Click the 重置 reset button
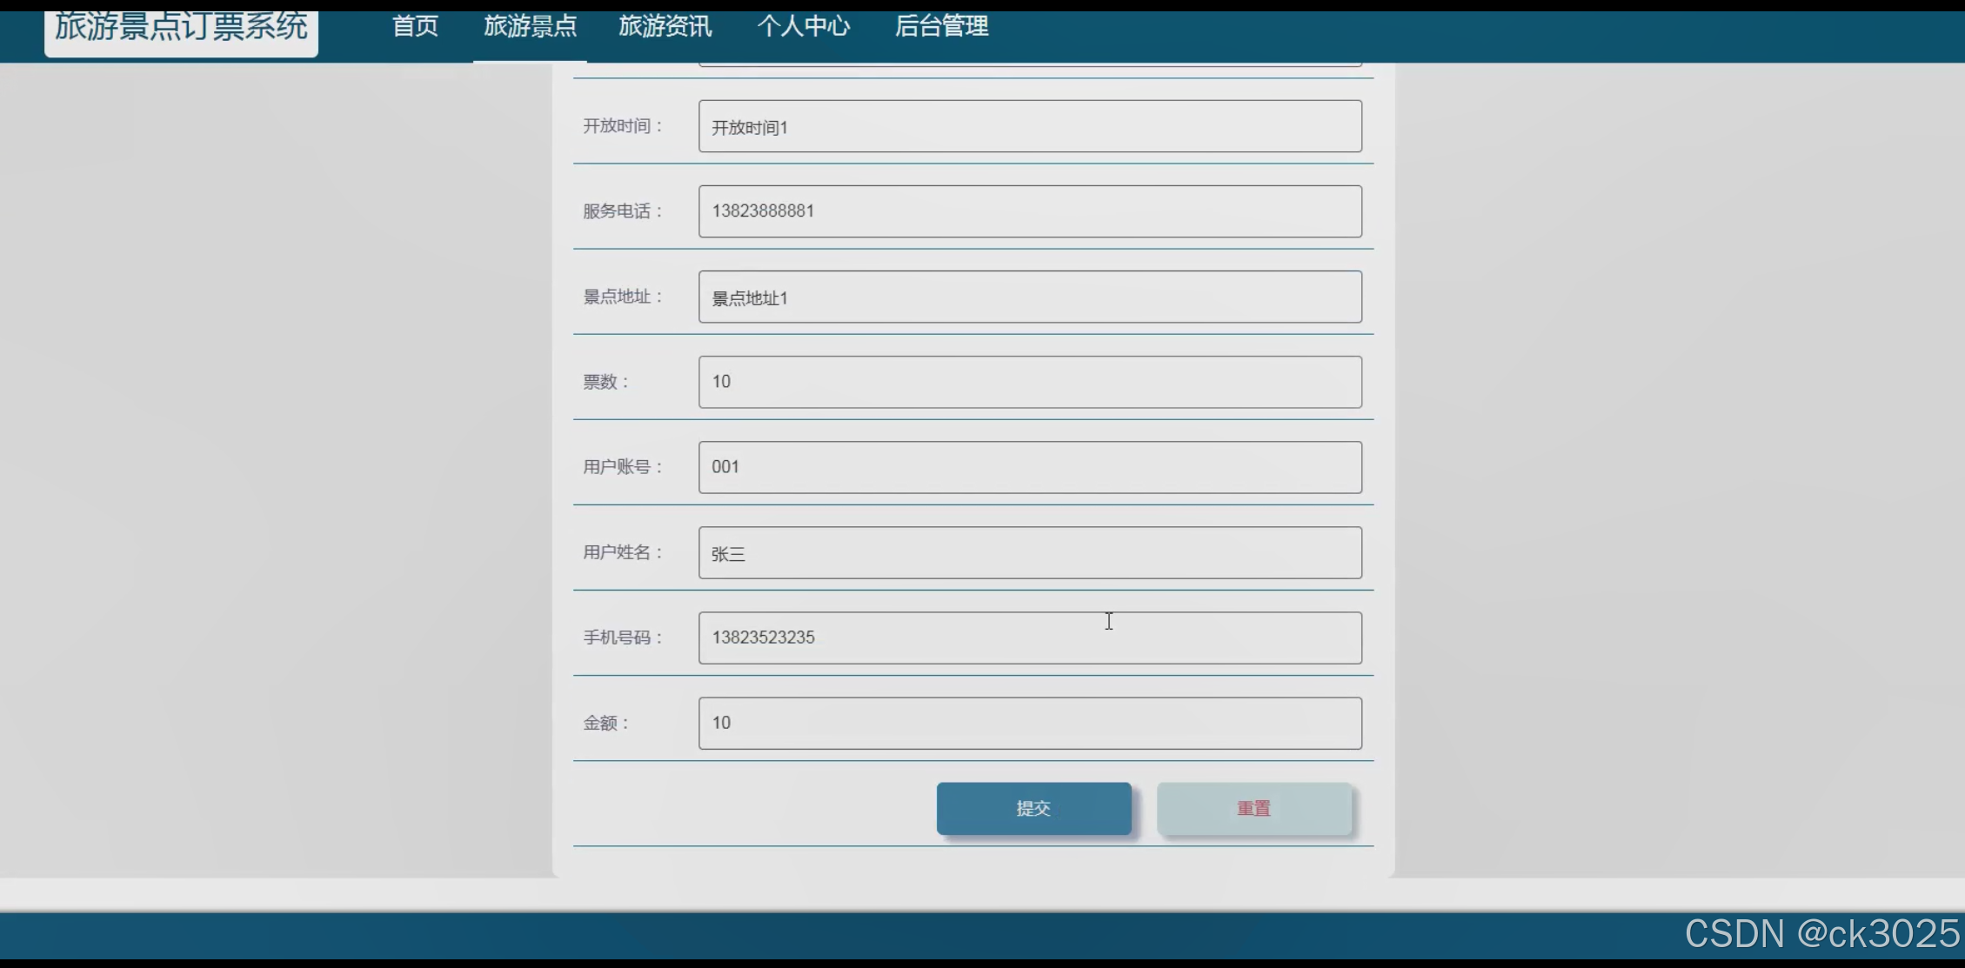The width and height of the screenshot is (1965, 968). click(1253, 808)
